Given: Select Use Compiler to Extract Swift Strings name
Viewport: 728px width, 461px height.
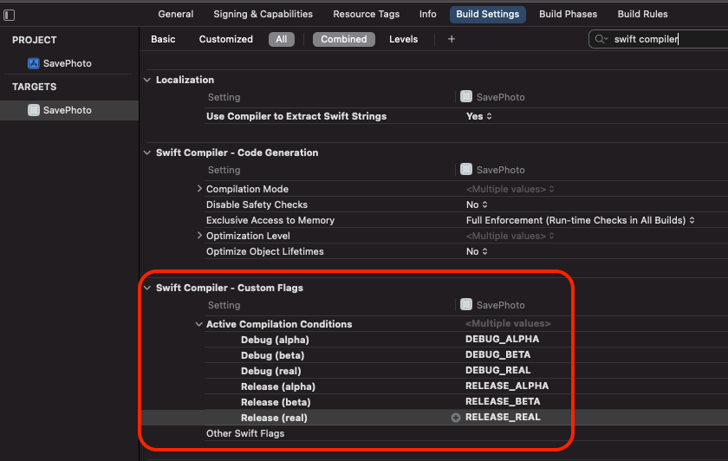Looking at the screenshot, I should (x=296, y=116).
